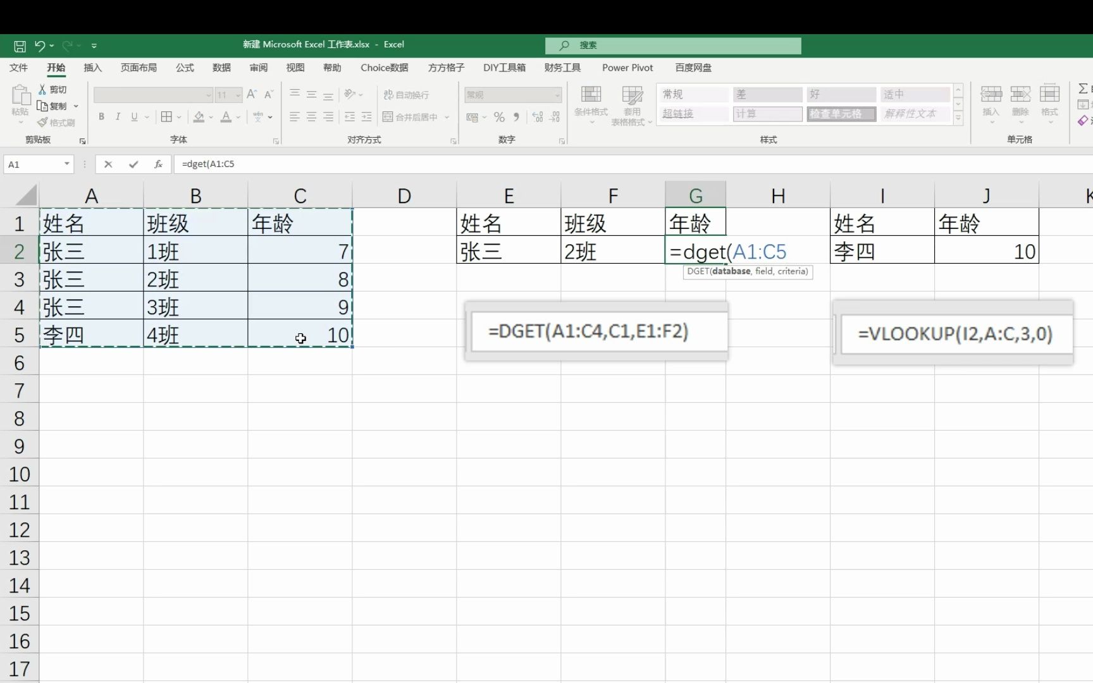Open the 数据 ribbon tab
This screenshot has height=683, width=1093.
coord(223,68)
